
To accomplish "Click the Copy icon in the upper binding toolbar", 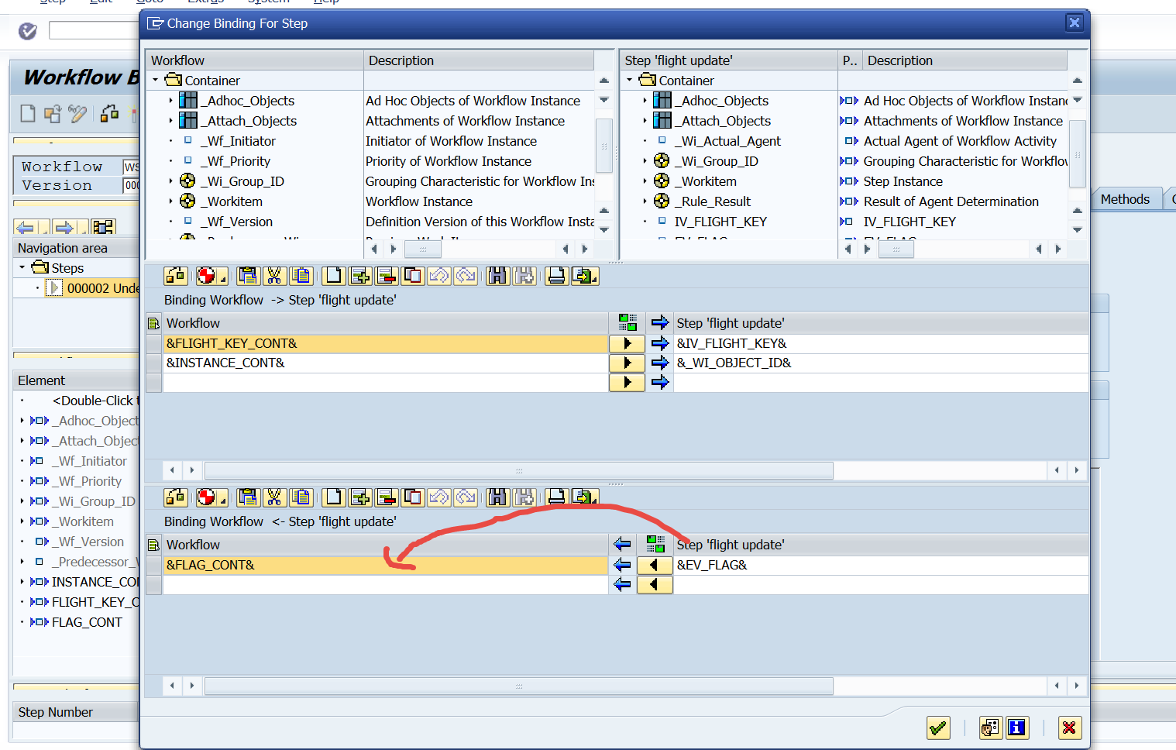I will tap(247, 276).
